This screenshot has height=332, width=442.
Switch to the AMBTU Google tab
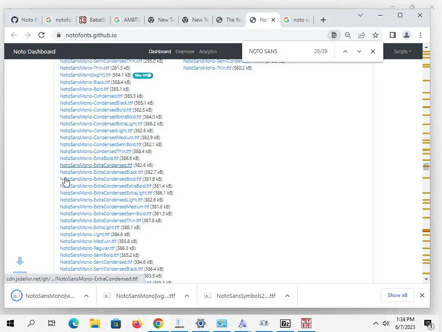[x=127, y=20]
